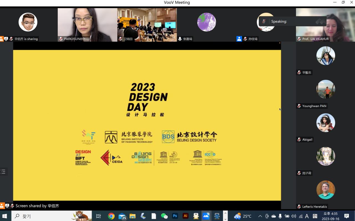Click OneDrive cloud tray icon
The image size is (355, 221).
pyautogui.click(x=273, y=216)
